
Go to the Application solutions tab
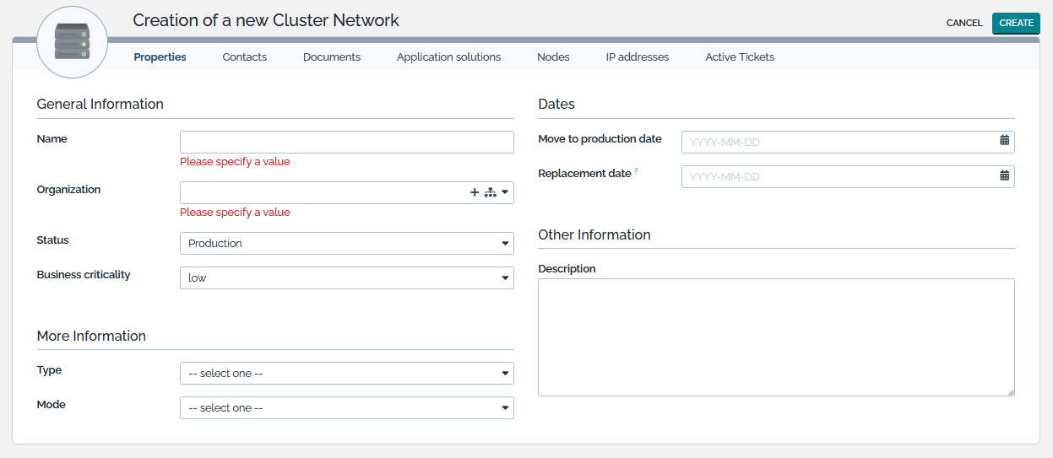coord(448,57)
